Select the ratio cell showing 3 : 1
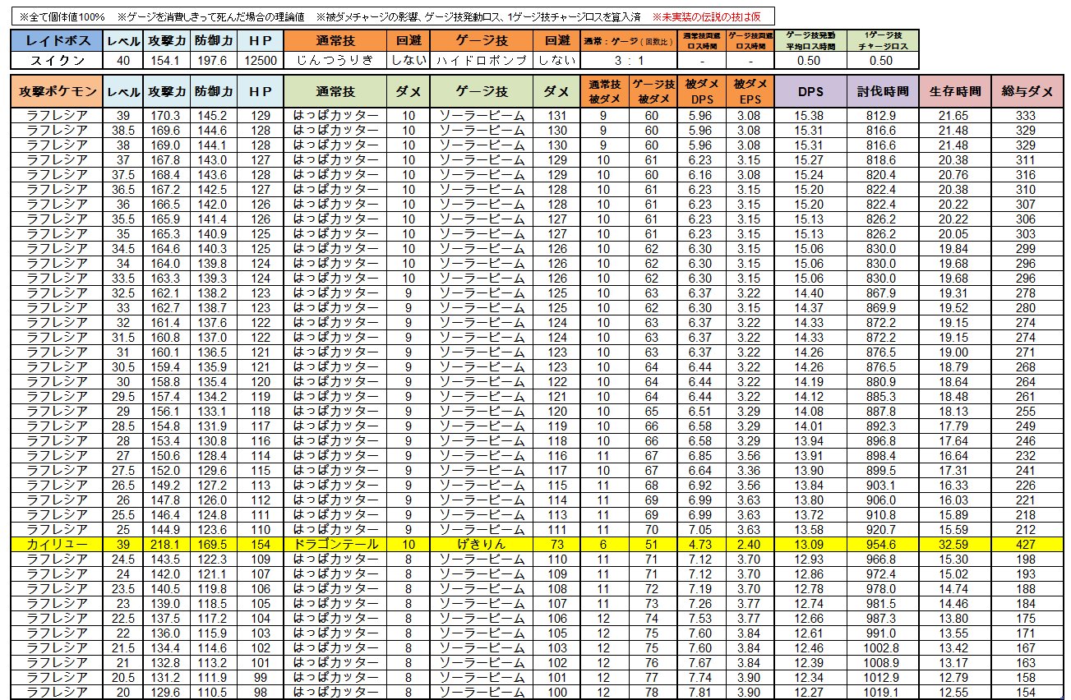This screenshot has width=1071, height=700. pos(627,61)
